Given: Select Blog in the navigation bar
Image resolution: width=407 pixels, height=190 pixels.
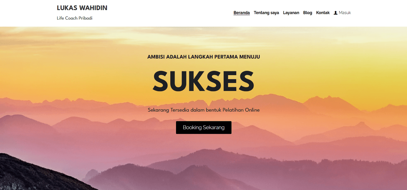Looking at the screenshot, I should pyautogui.click(x=308, y=13).
